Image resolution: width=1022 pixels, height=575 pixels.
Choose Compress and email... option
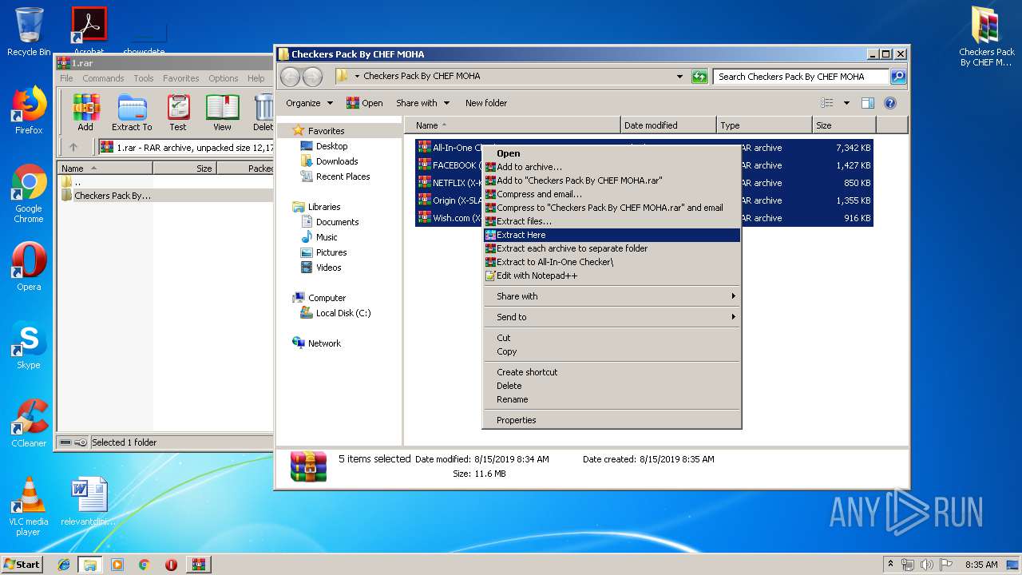pyautogui.click(x=612, y=194)
